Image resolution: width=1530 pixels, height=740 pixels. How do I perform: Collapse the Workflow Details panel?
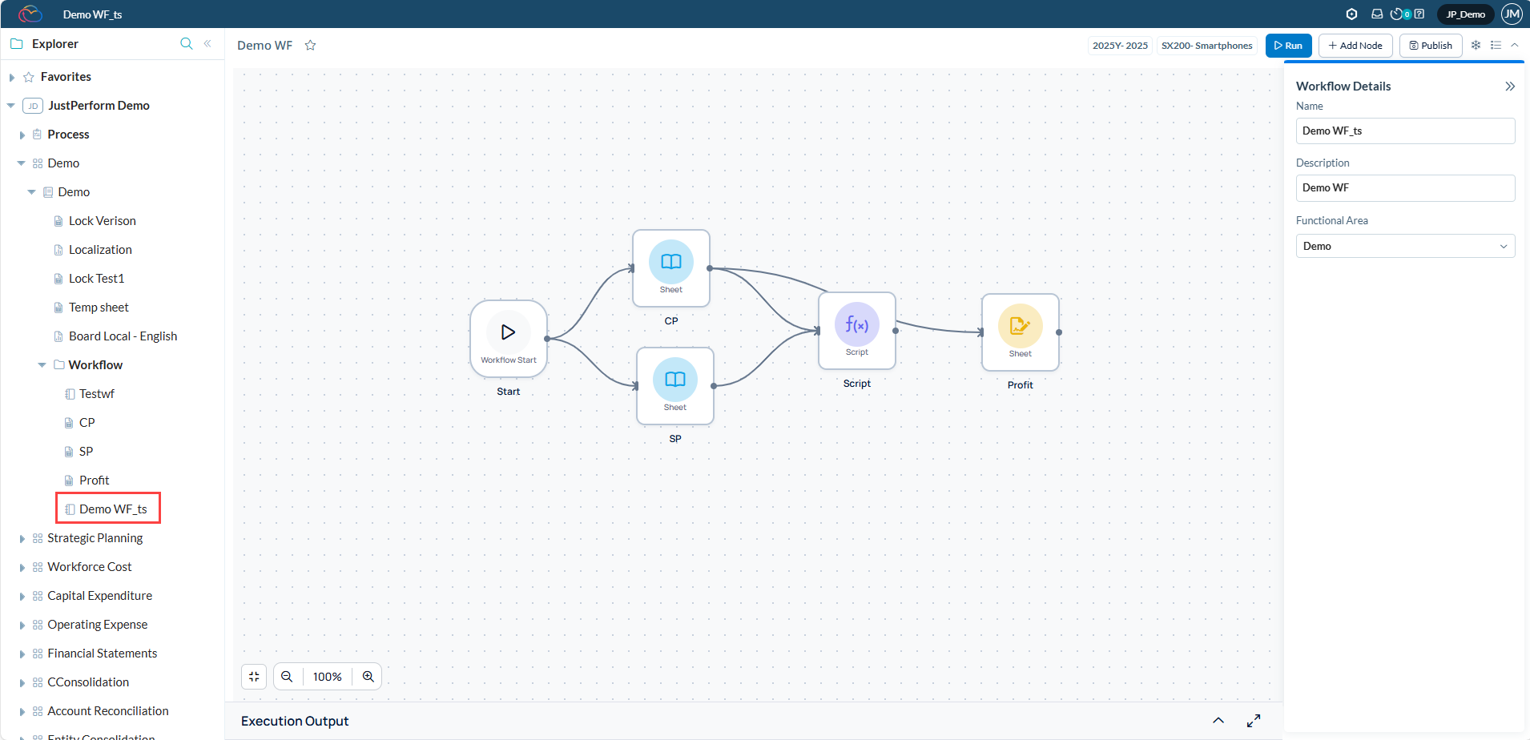coord(1510,86)
